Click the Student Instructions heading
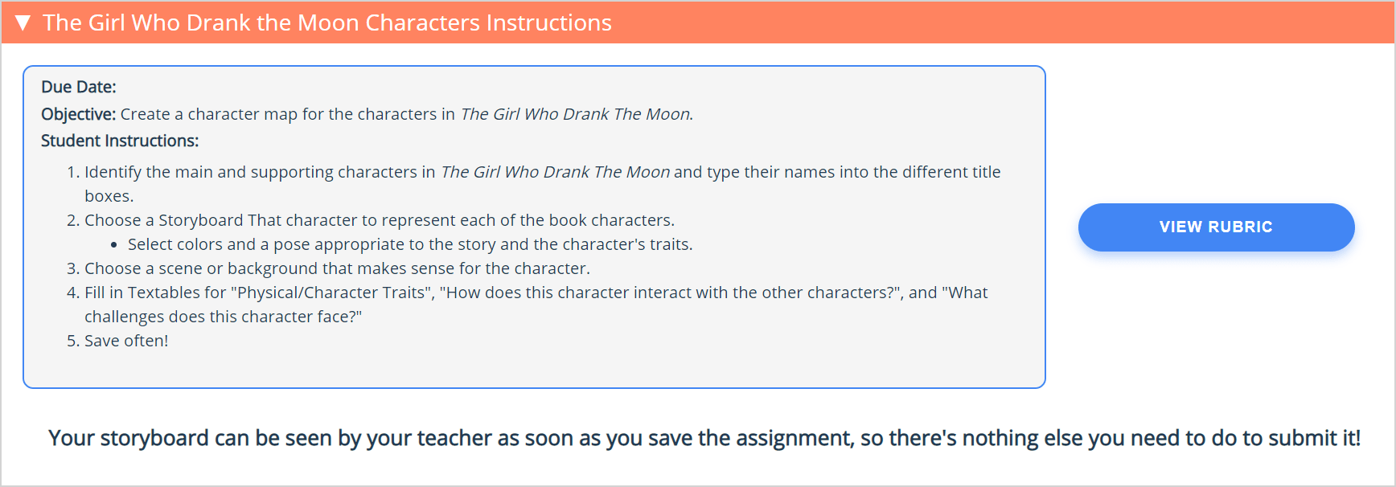Viewport: 1396px width, 487px height. 120,141
